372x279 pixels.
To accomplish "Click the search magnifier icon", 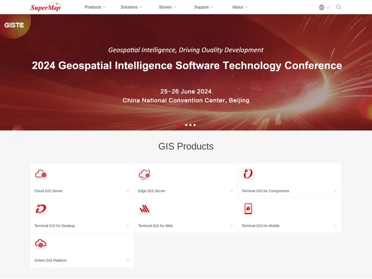I will [338, 7].
